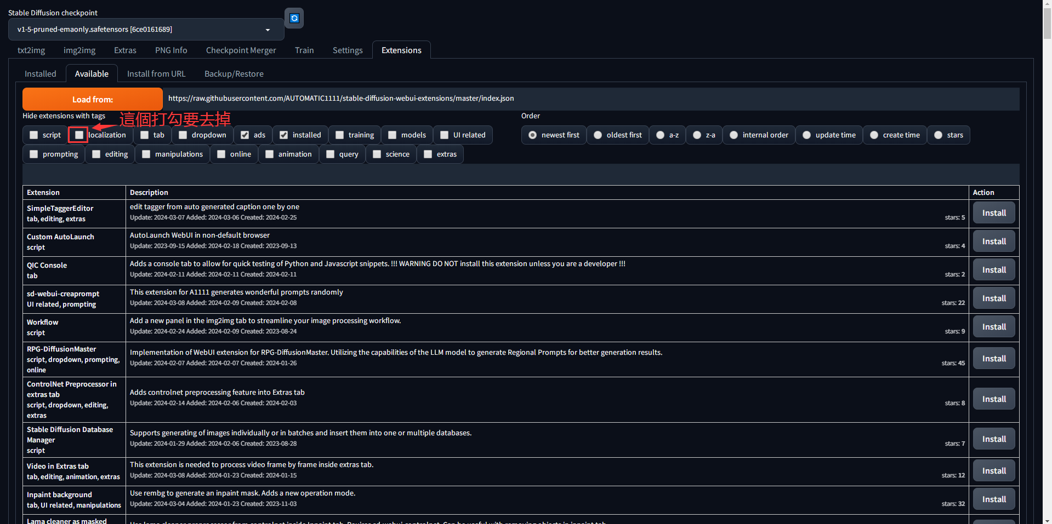
Task: Uncheck the ads tag checkbox
Action: tap(245, 135)
